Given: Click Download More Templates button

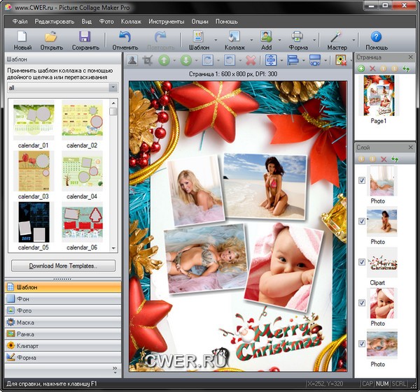Looking at the screenshot, I should [x=62, y=266].
